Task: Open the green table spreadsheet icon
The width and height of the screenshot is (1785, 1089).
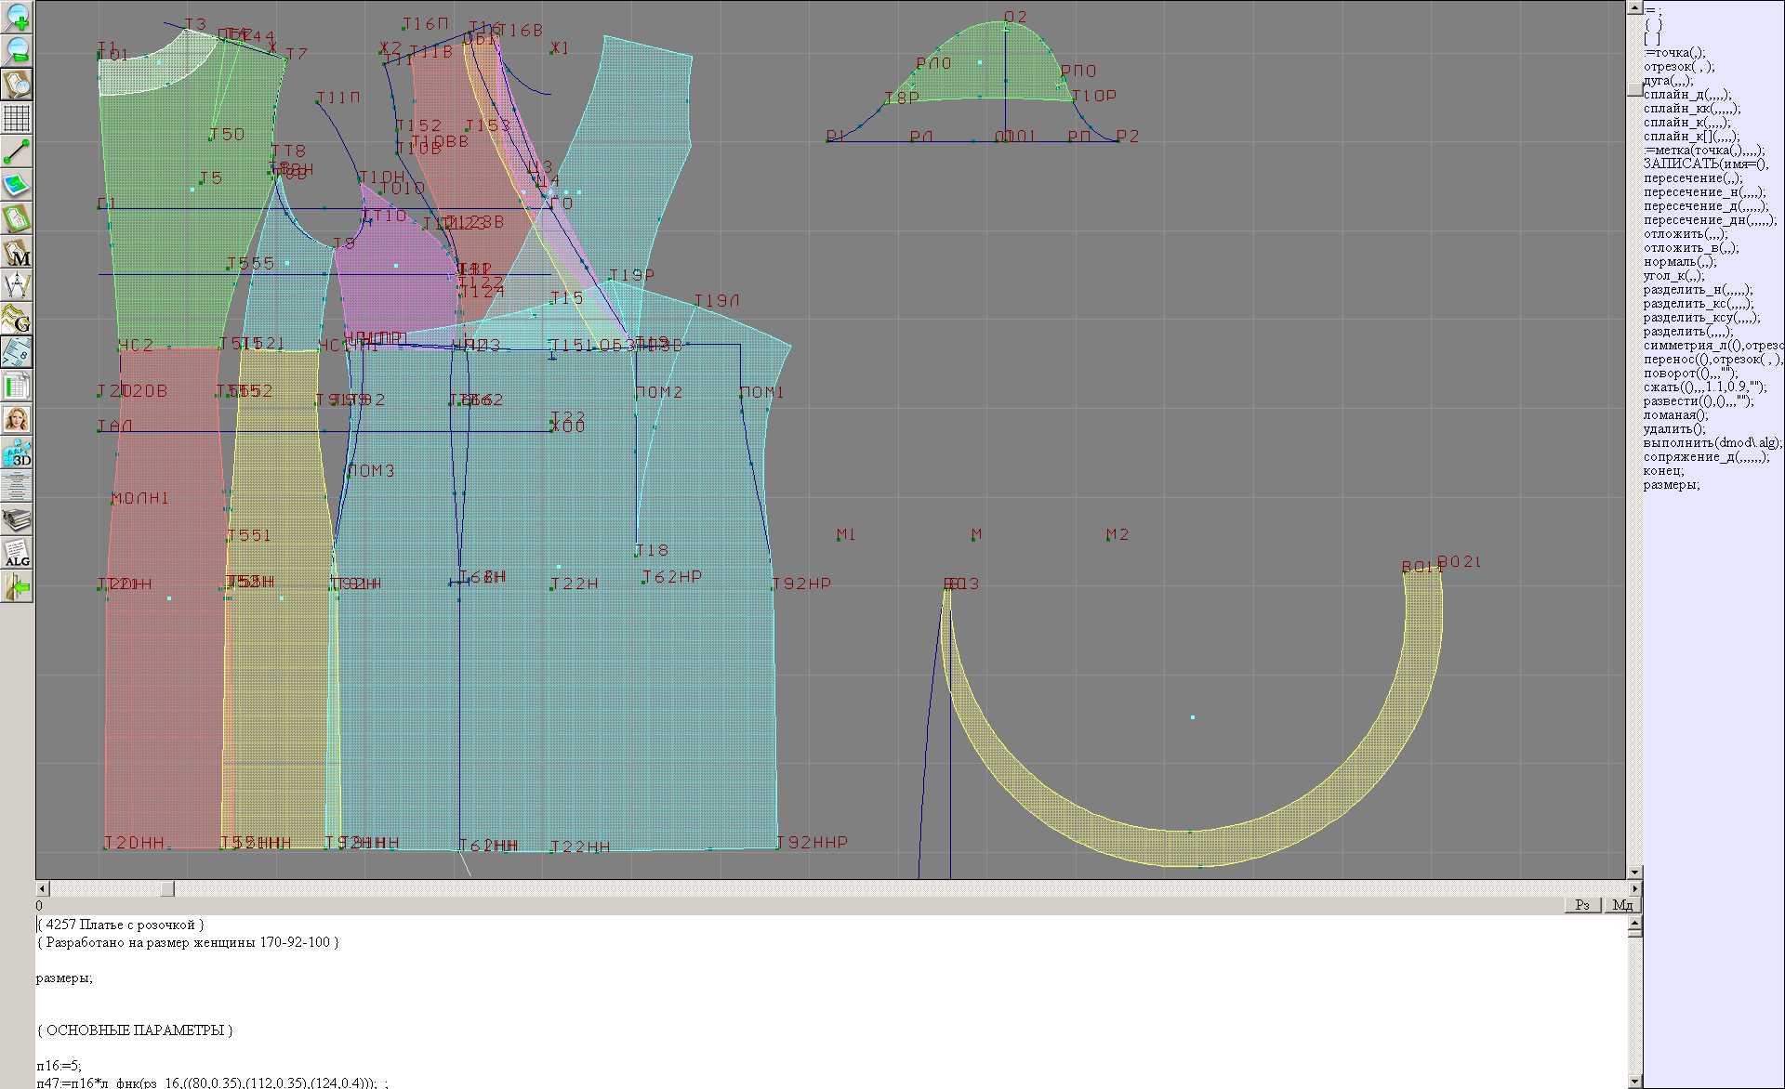Action: coord(17,386)
